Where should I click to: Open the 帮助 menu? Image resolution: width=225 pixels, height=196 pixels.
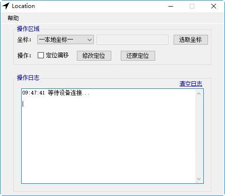point(13,18)
